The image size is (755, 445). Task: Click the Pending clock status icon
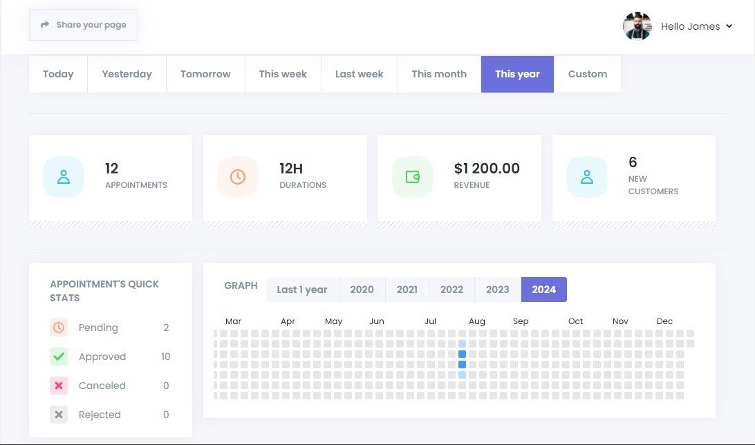59,328
